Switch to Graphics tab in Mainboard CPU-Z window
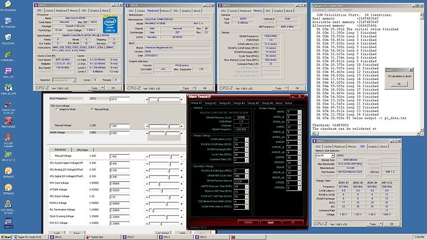The height and width of the screenshot is (240, 427). pos(186,11)
